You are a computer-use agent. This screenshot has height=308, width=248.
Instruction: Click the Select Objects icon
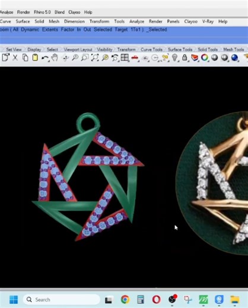click(x=165, y=58)
